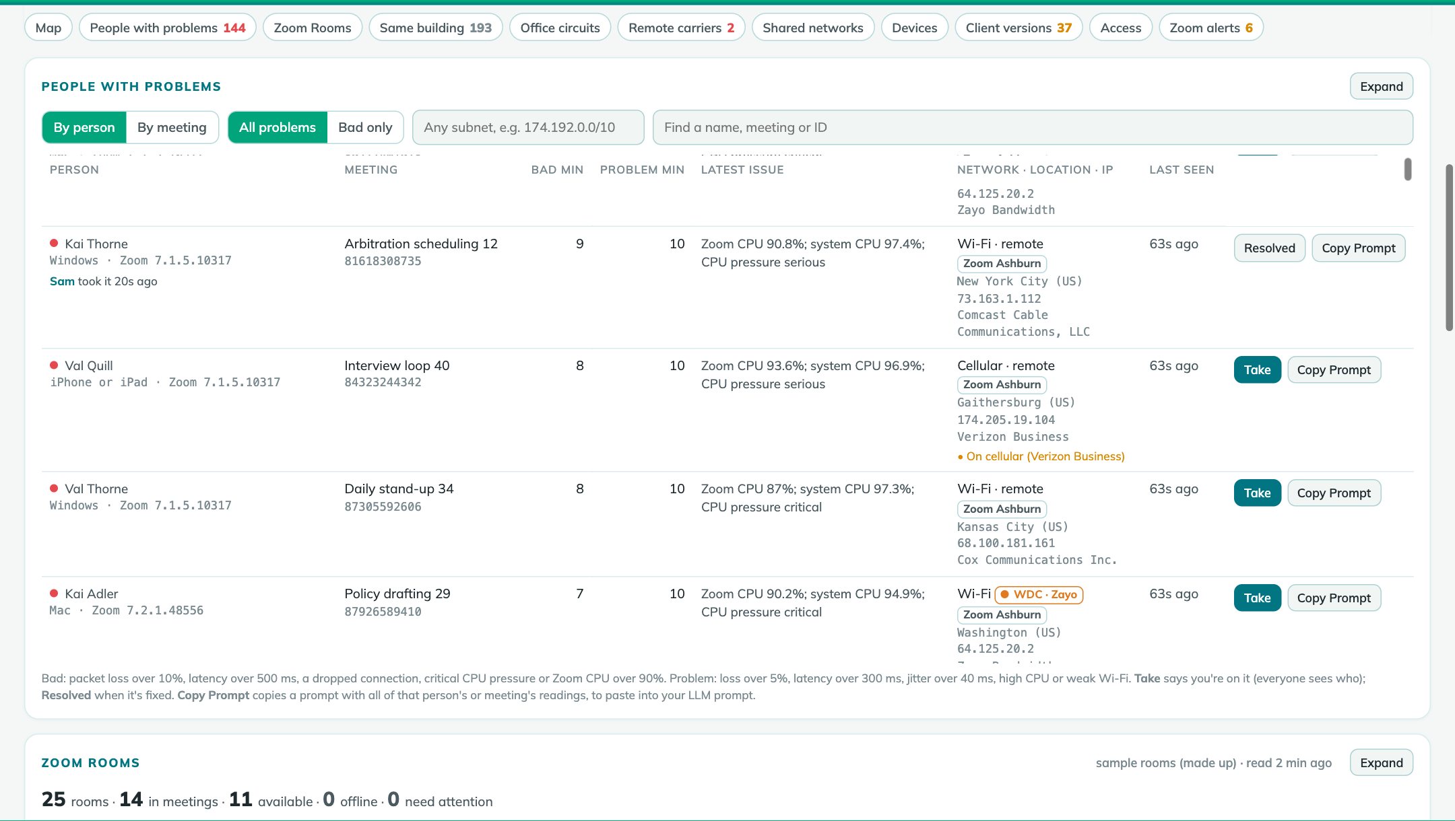
Task: Click the page's vertical scrollbar
Action: [x=1449, y=248]
